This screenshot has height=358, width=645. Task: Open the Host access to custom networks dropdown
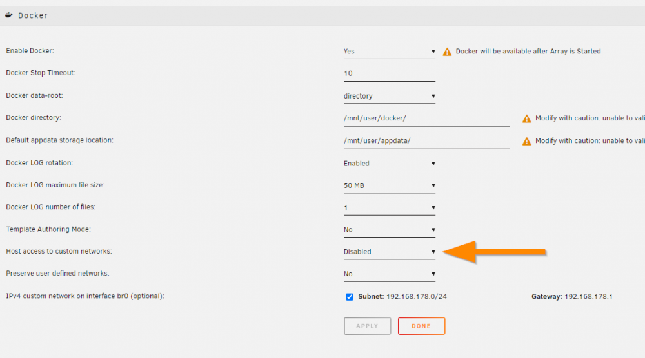[x=389, y=252]
